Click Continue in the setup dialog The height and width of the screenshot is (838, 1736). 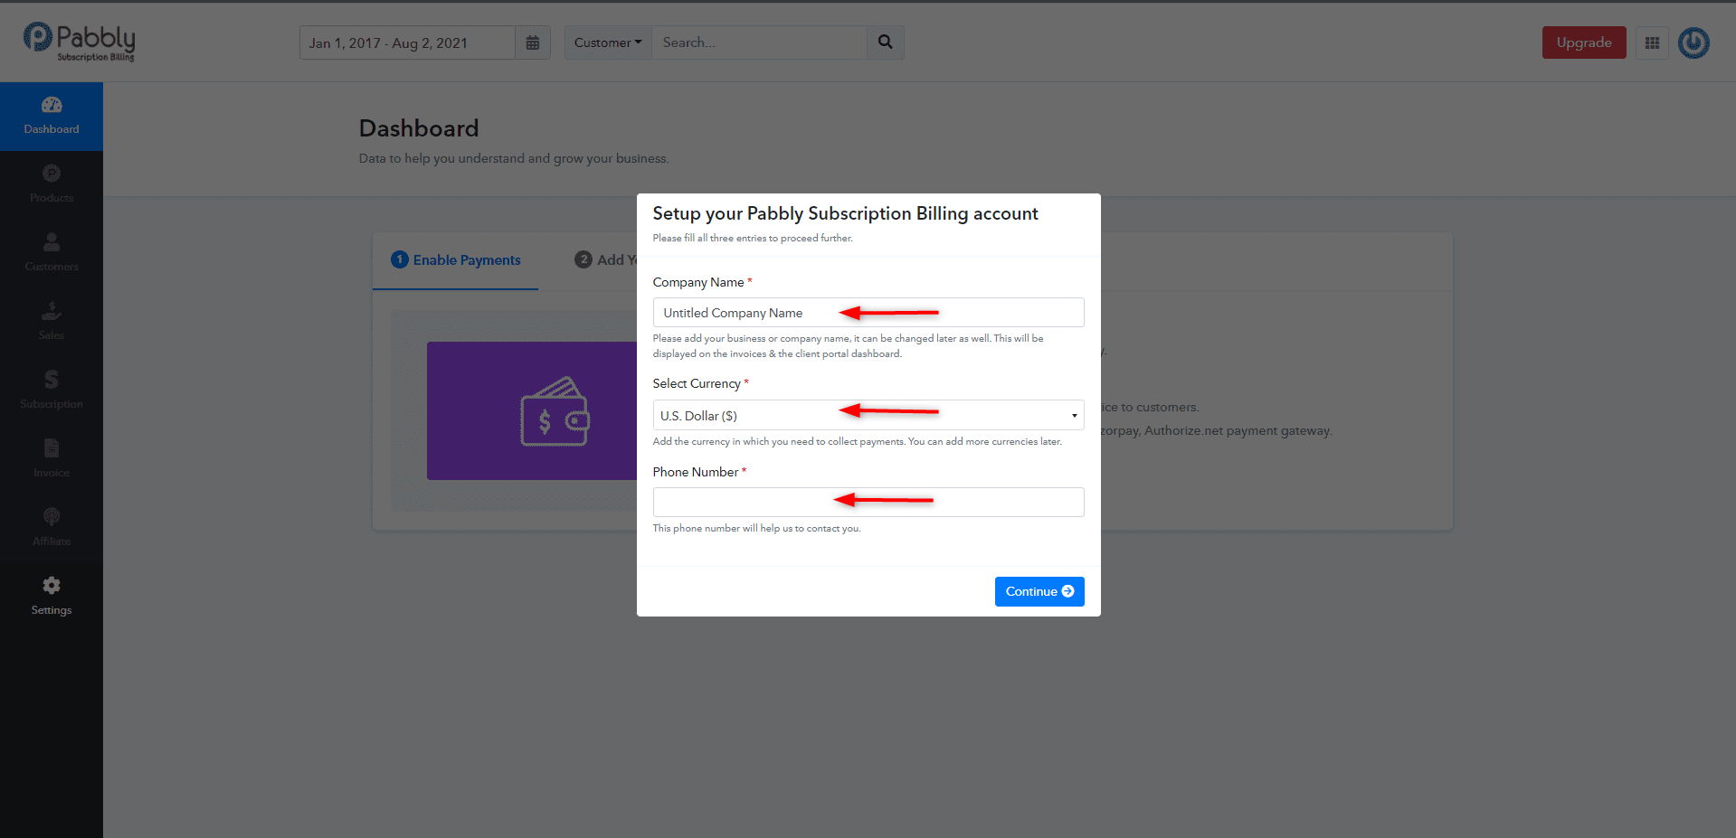(1039, 591)
